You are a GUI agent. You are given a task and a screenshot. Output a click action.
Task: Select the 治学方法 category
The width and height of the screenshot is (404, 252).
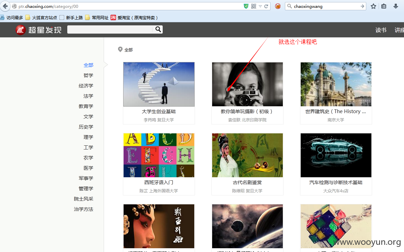click(x=83, y=209)
